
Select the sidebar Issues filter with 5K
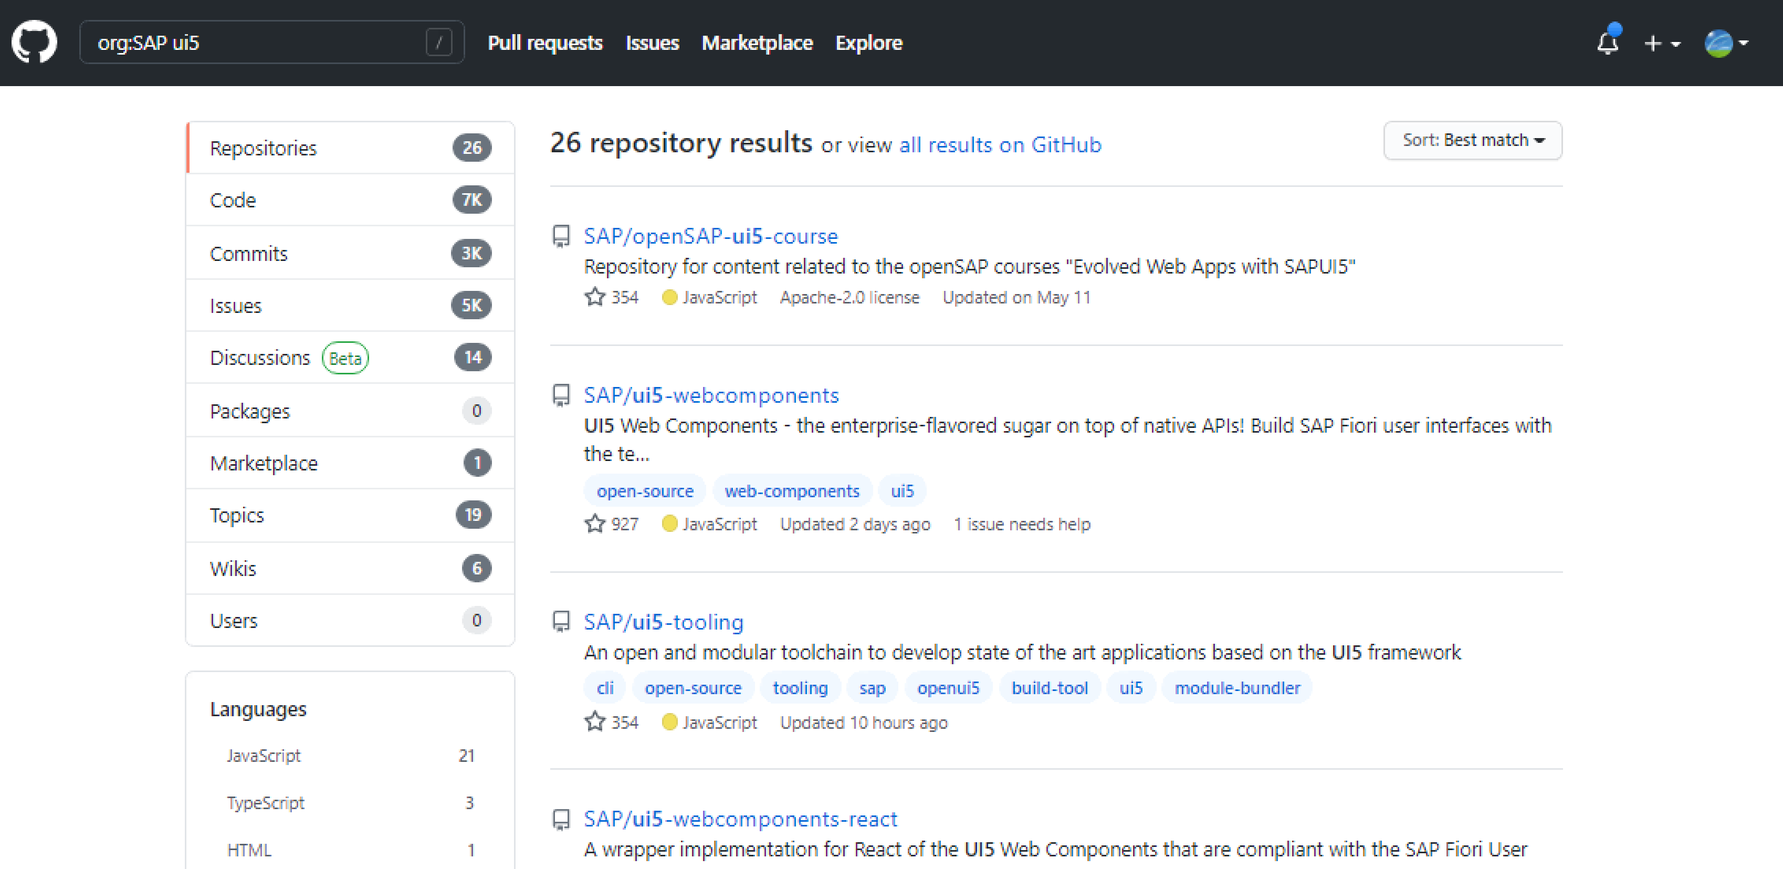coord(350,306)
